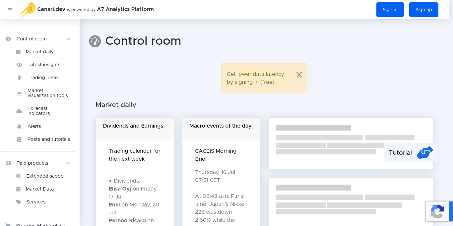453x226 pixels.
Task: Click the Pernod Ricard dividend entry
Action: [131, 221]
